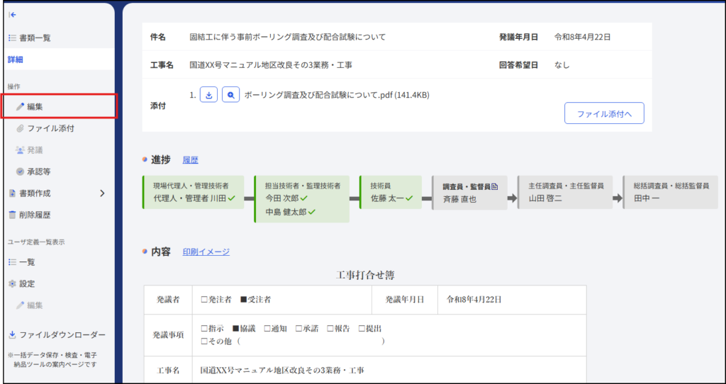Open 削除履歴 in the sidebar

pos(35,215)
